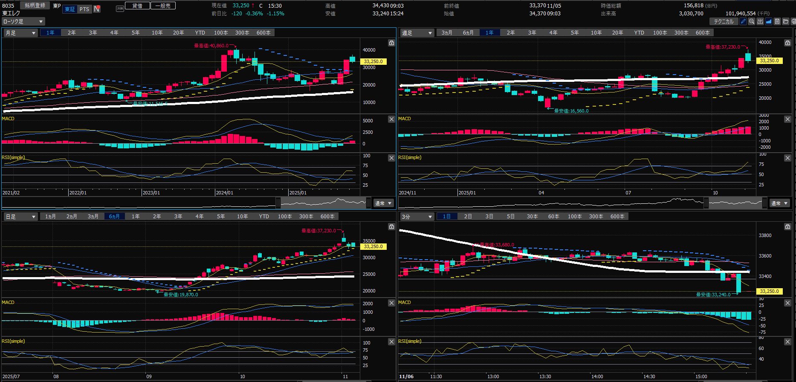Click the floppy disk save icon
Screen dimensions: 796x382
point(777,21)
